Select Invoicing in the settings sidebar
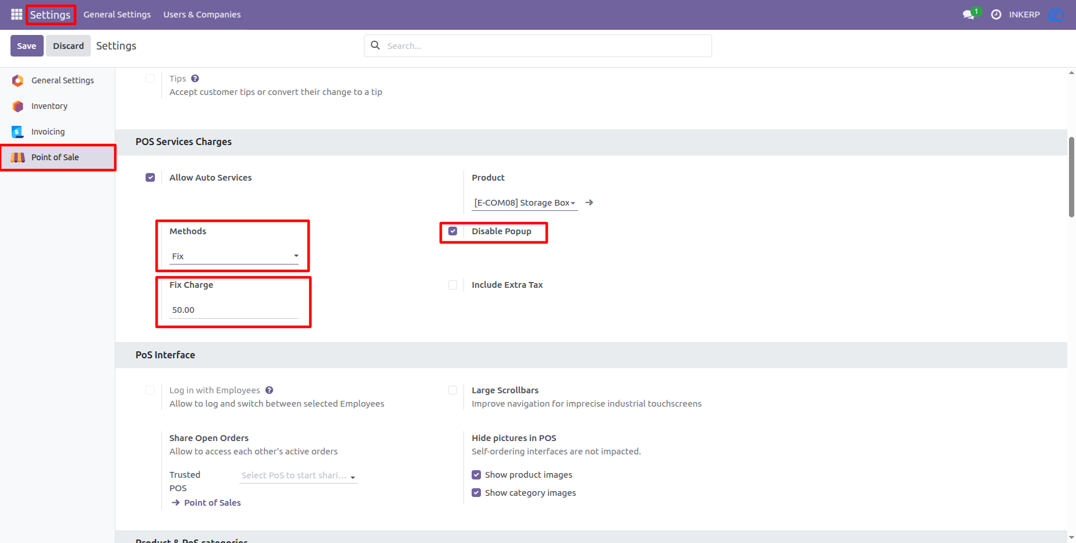The image size is (1076, 543). tap(58, 132)
